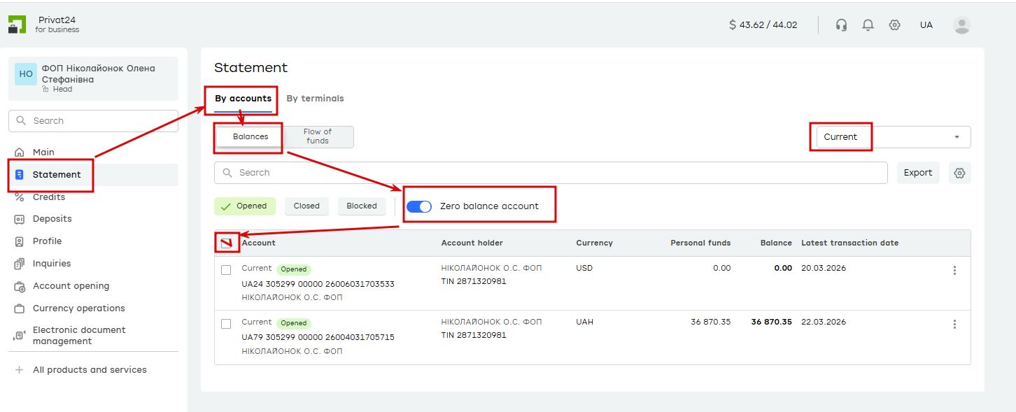Open settings gear in top header

coord(894,25)
